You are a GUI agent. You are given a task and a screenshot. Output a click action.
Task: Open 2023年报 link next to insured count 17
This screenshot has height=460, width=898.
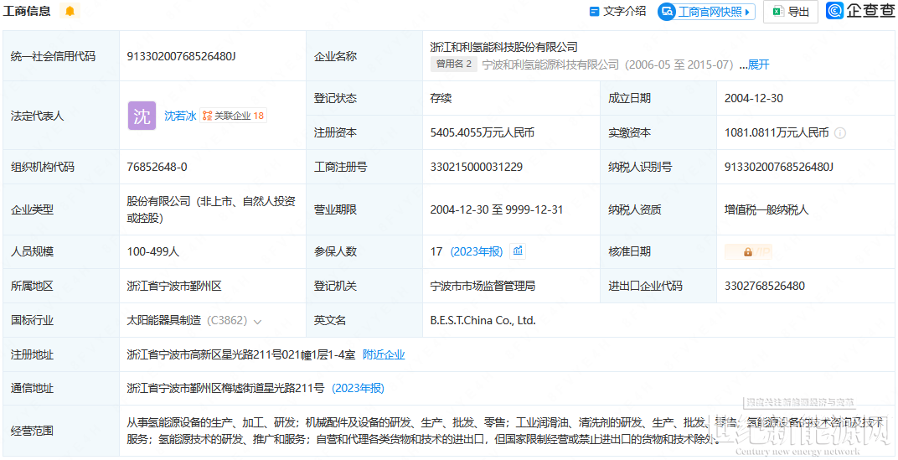pyautogui.click(x=477, y=251)
